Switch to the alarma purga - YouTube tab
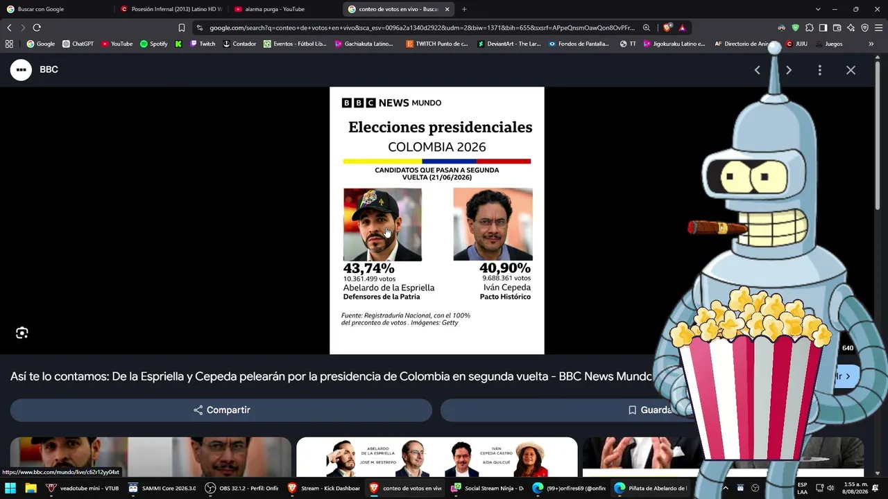This screenshot has height=499, width=888. (x=284, y=9)
